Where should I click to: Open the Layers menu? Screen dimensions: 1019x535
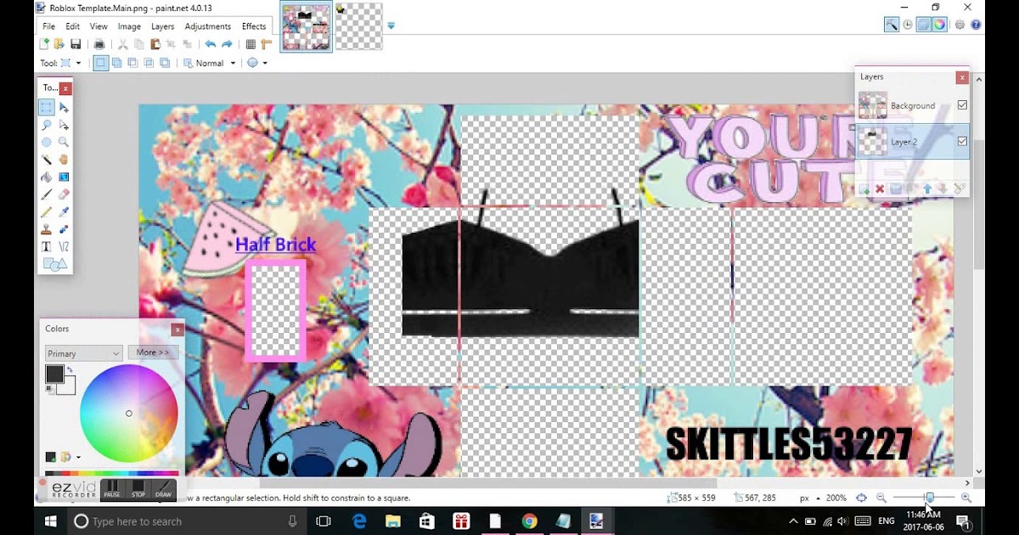162,26
